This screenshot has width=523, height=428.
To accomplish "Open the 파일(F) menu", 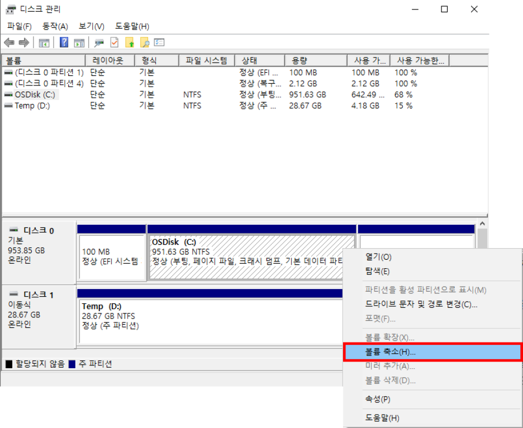I will [x=20, y=26].
